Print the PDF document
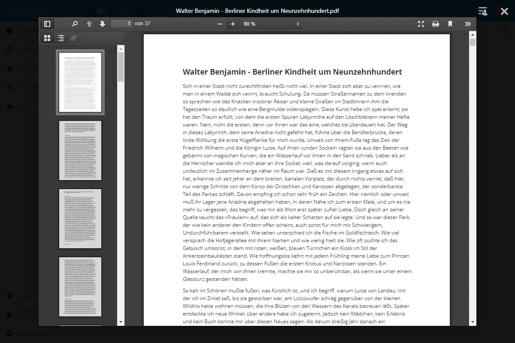This screenshot has height=343, width=515. (x=436, y=24)
